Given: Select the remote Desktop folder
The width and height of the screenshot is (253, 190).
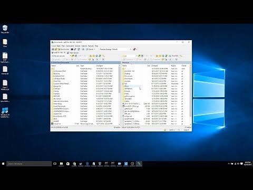Looking at the screenshot, I should [127, 73].
